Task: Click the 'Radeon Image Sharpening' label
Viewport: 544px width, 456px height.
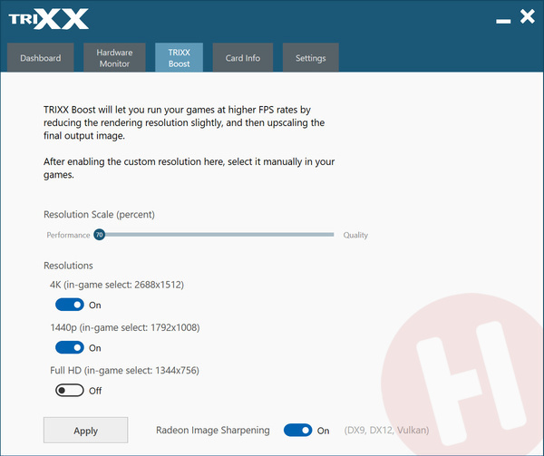Action: (x=213, y=430)
